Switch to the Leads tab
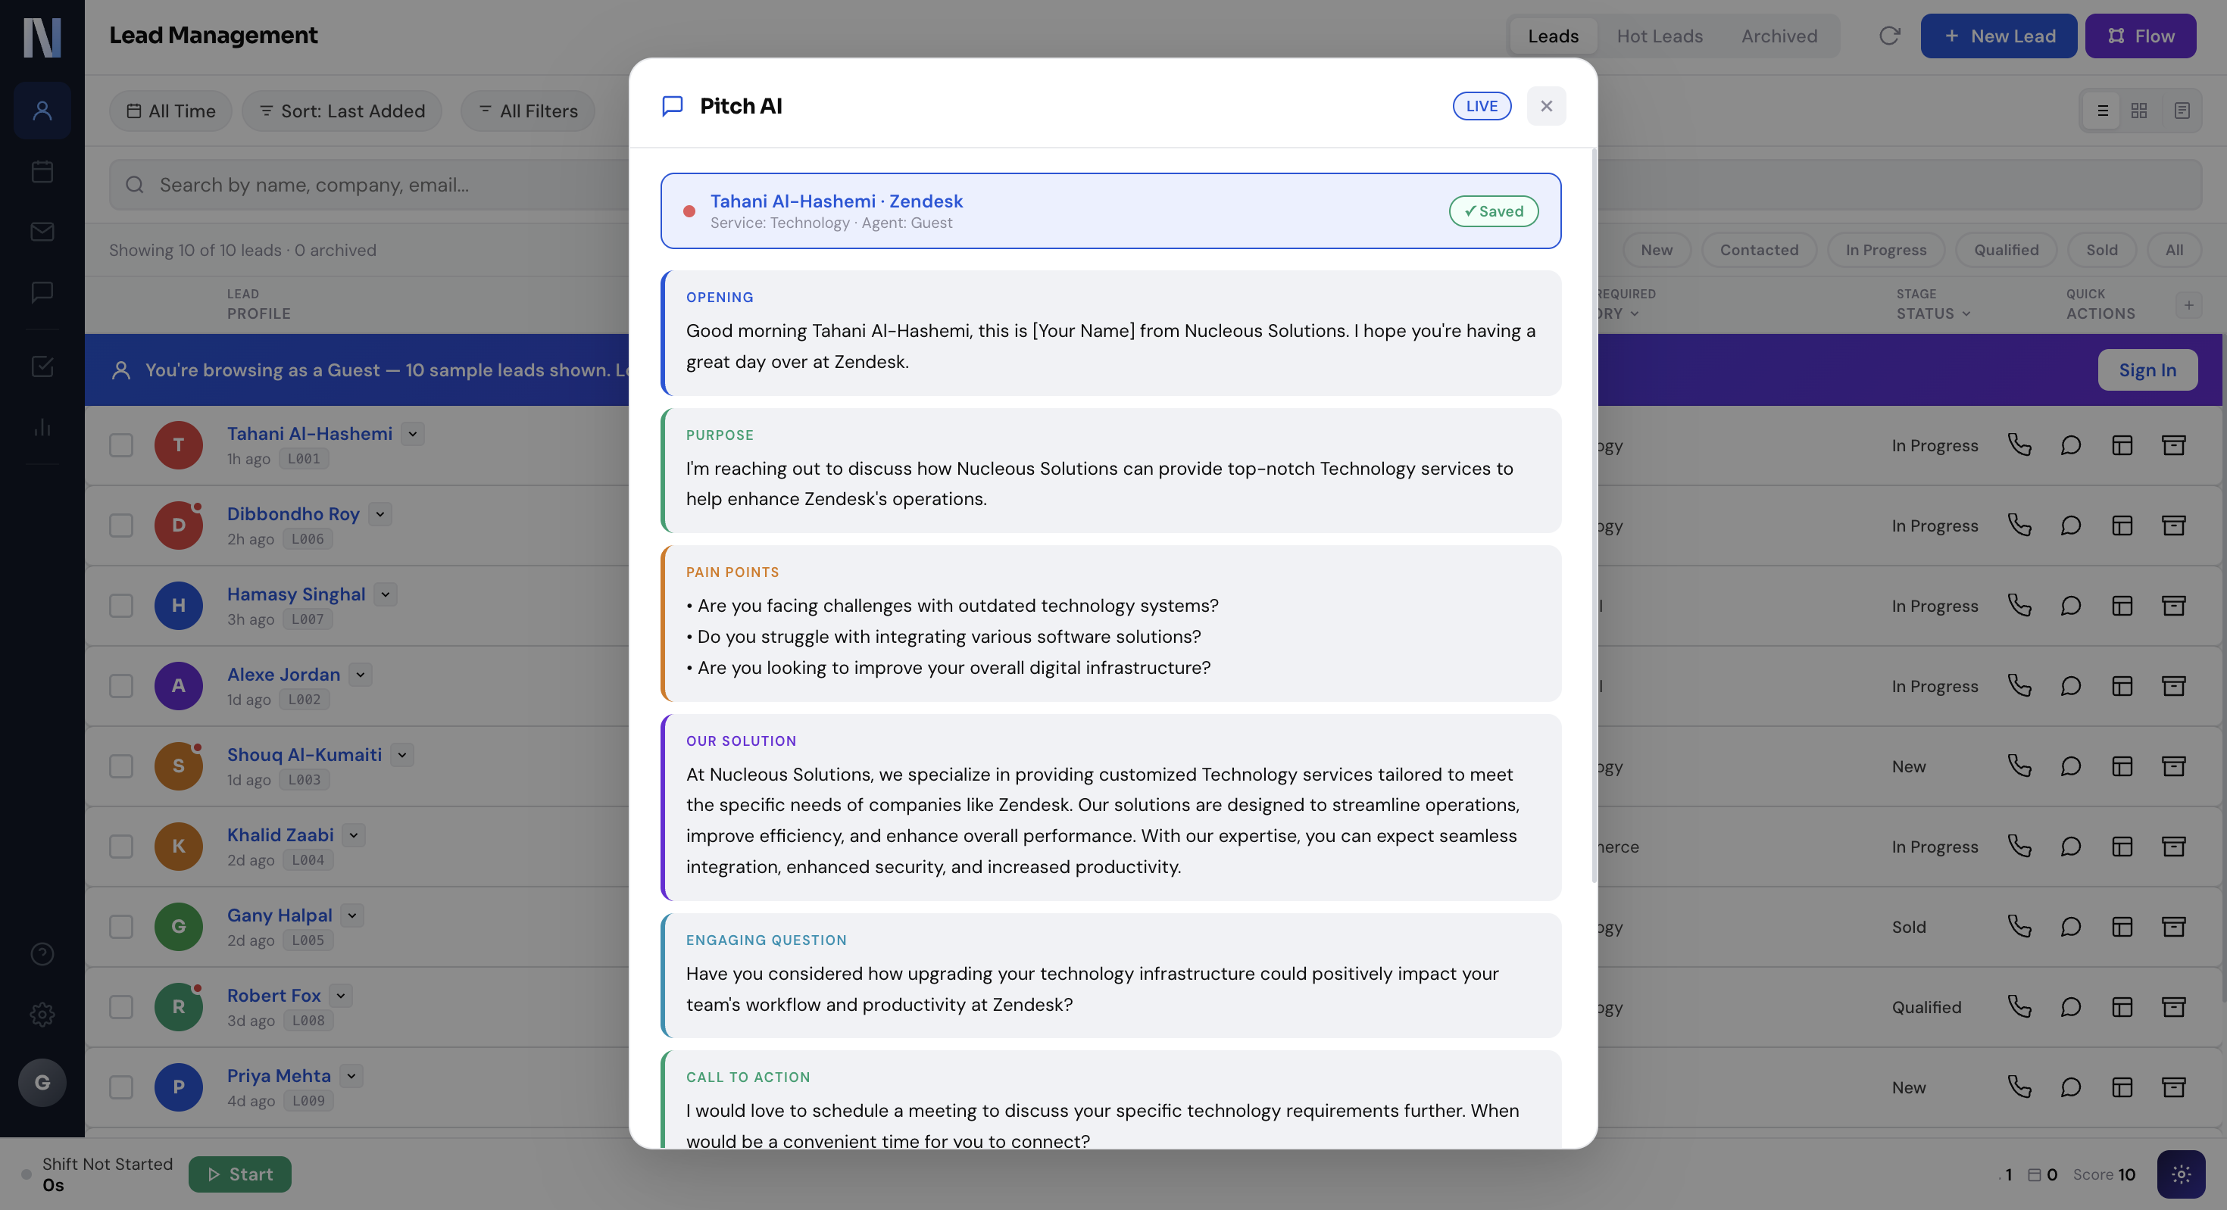This screenshot has width=2227, height=1210. (1553, 36)
